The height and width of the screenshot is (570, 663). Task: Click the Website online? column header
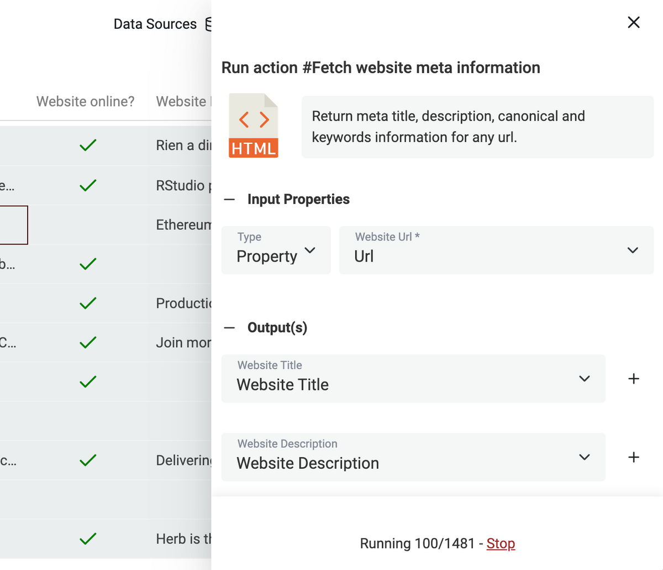[86, 102]
